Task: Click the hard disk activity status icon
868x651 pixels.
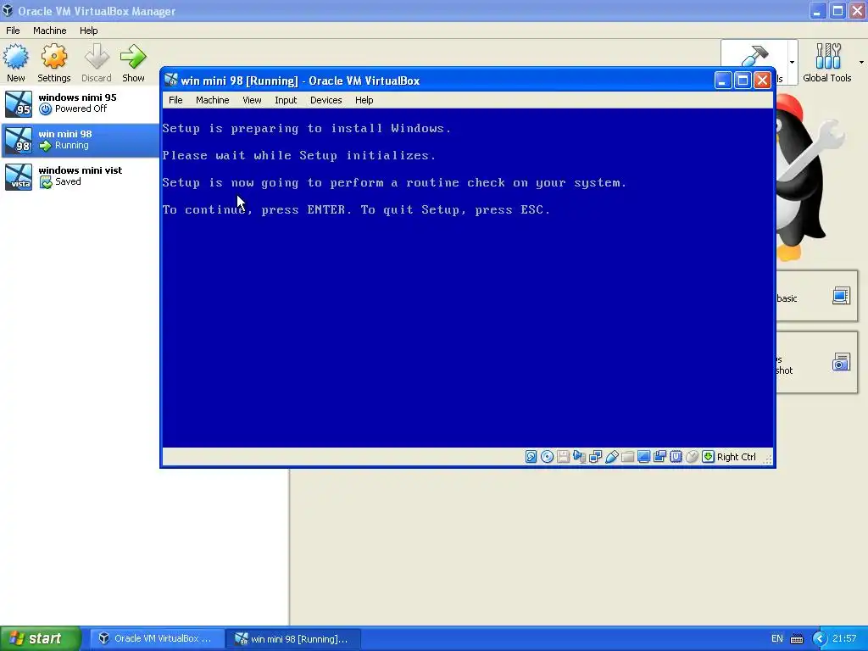Action: pyautogui.click(x=531, y=457)
